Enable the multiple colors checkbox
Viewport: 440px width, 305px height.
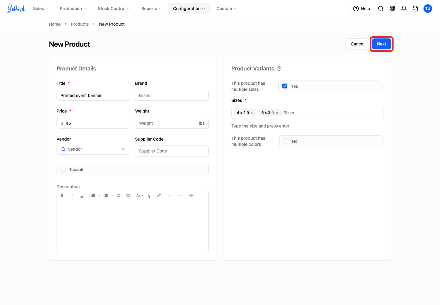(x=286, y=141)
